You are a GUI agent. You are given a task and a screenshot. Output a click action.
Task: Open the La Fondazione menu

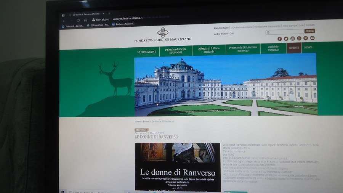147,51
